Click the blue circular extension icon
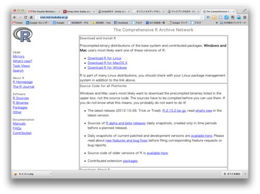Viewport: 260px width, 194px height. (x=226, y=17)
